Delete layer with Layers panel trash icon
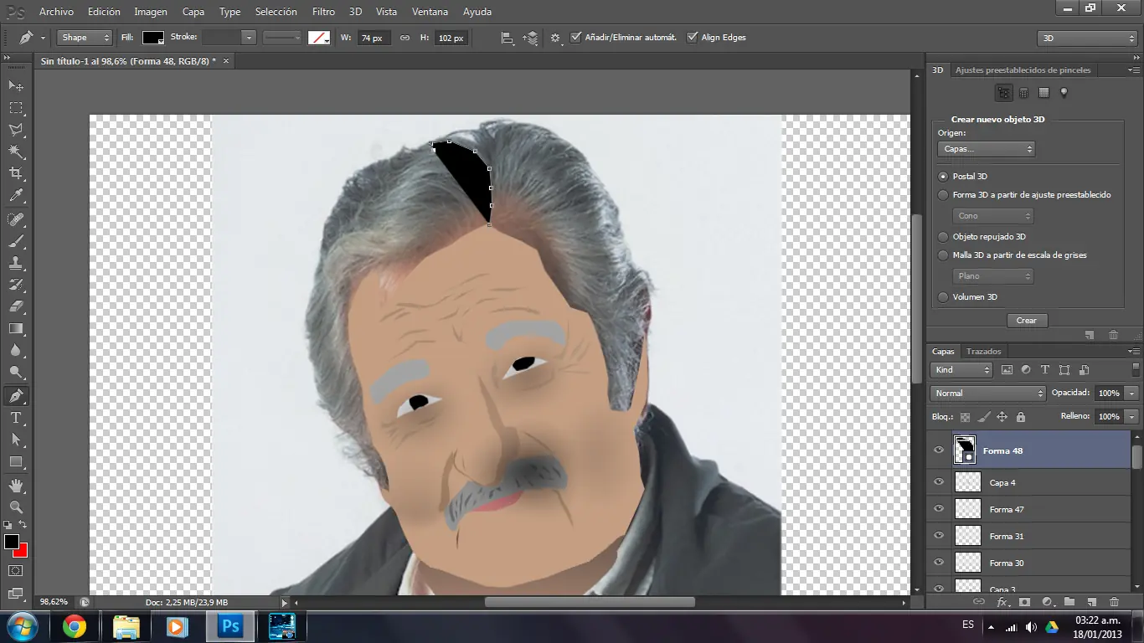Screen dimensions: 1144x643 [x=1114, y=602]
